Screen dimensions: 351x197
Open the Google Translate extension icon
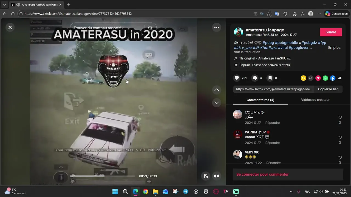pos(277,14)
